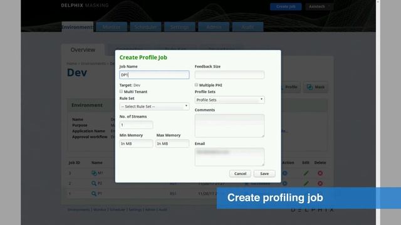
Task: Click the Admin footer link
Action: (x=150, y=209)
